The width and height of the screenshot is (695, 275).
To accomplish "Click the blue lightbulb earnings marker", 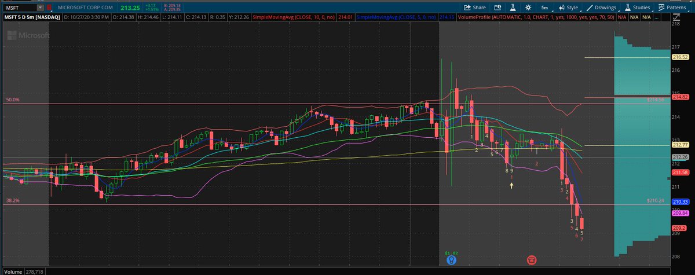I will (452, 261).
